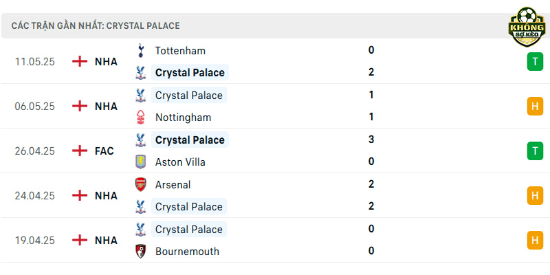Select orange H badge for Arsenal match
This screenshot has height=275, width=550.
coord(535,196)
